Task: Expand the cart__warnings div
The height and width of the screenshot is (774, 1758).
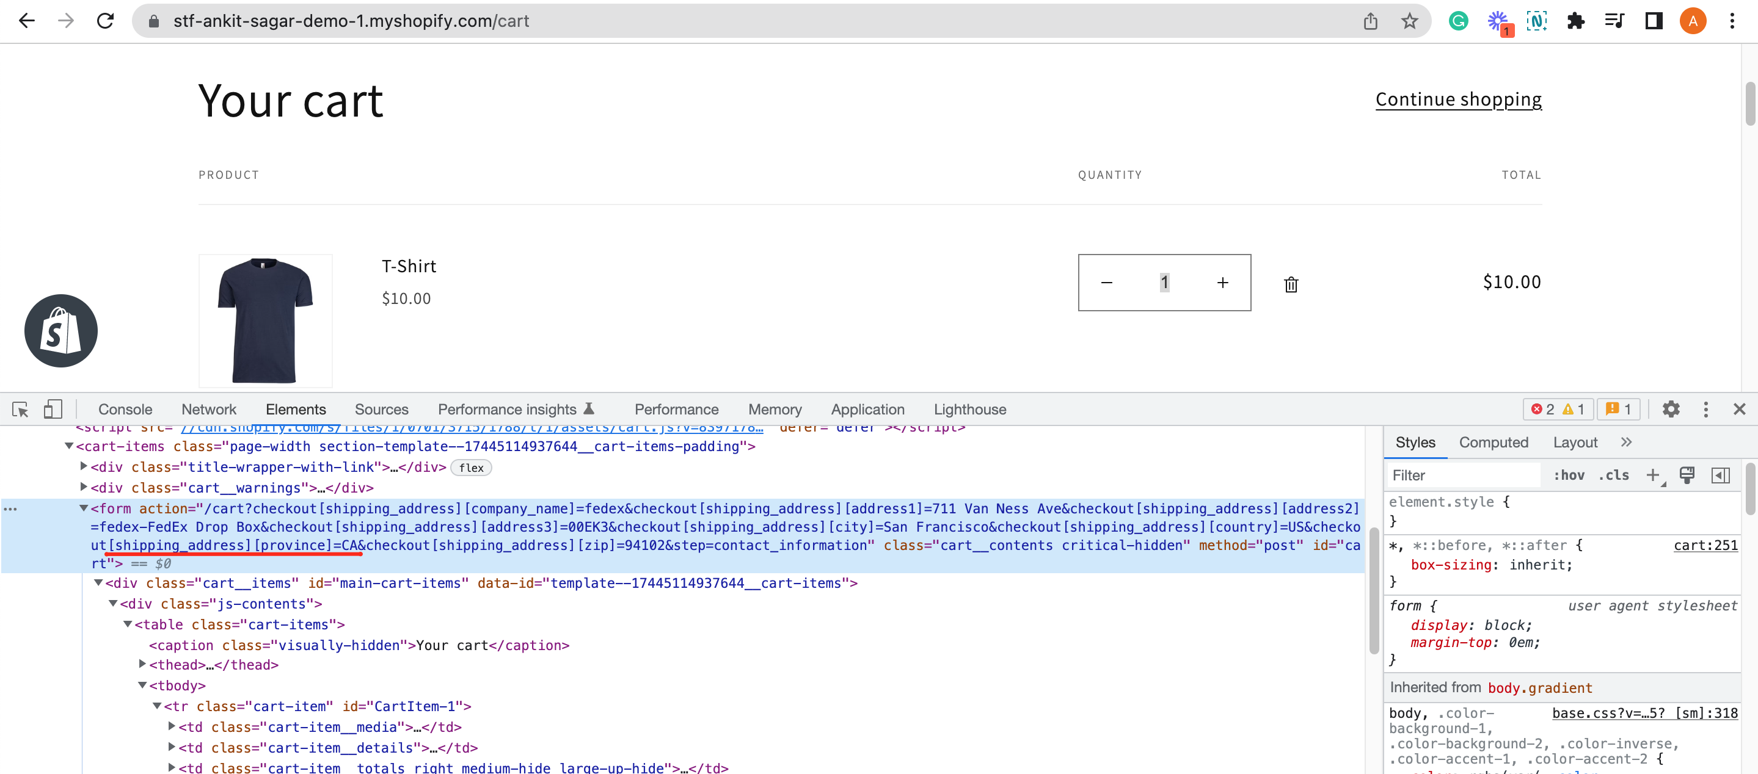Action: (84, 487)
